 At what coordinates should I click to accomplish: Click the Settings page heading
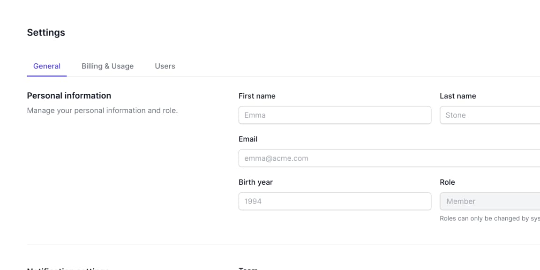pos(46,32)
